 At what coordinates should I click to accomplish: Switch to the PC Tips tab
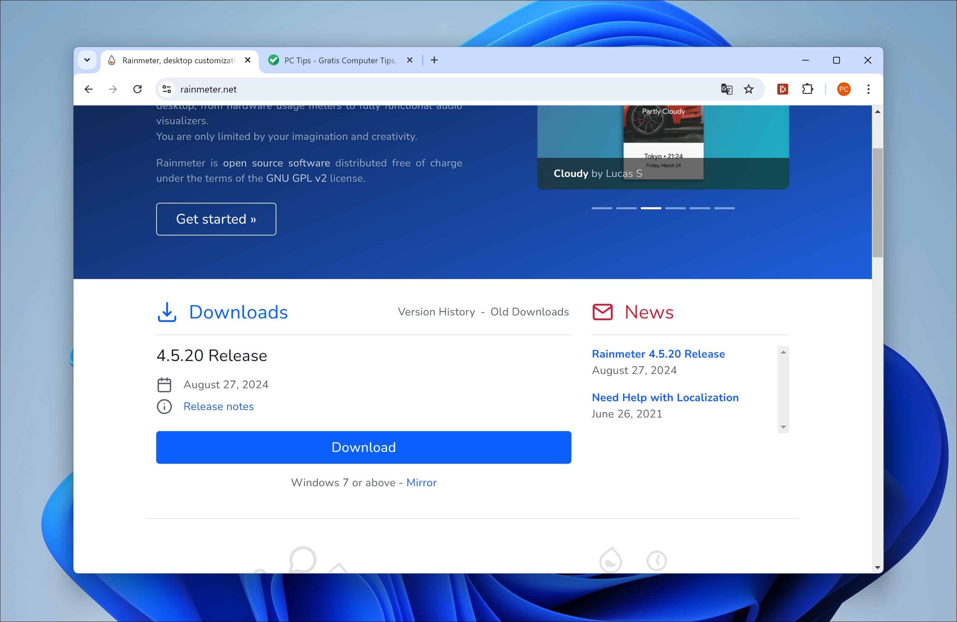click(340, 60)
